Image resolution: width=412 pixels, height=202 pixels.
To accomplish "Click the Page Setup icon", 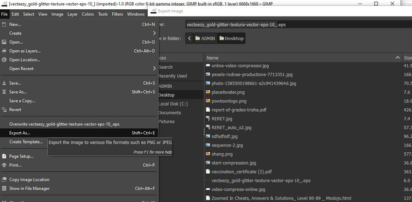I will tap(4, 156).
